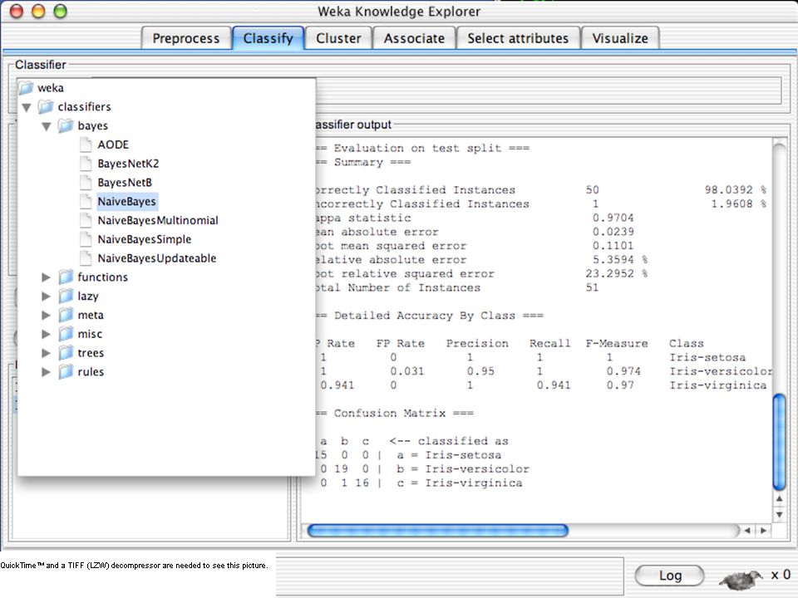This screenshot has height=598, width=798.
Task: Click 'Iris-versicolor' in Detailed Accuracy table
Action: (x=721, y=371)
